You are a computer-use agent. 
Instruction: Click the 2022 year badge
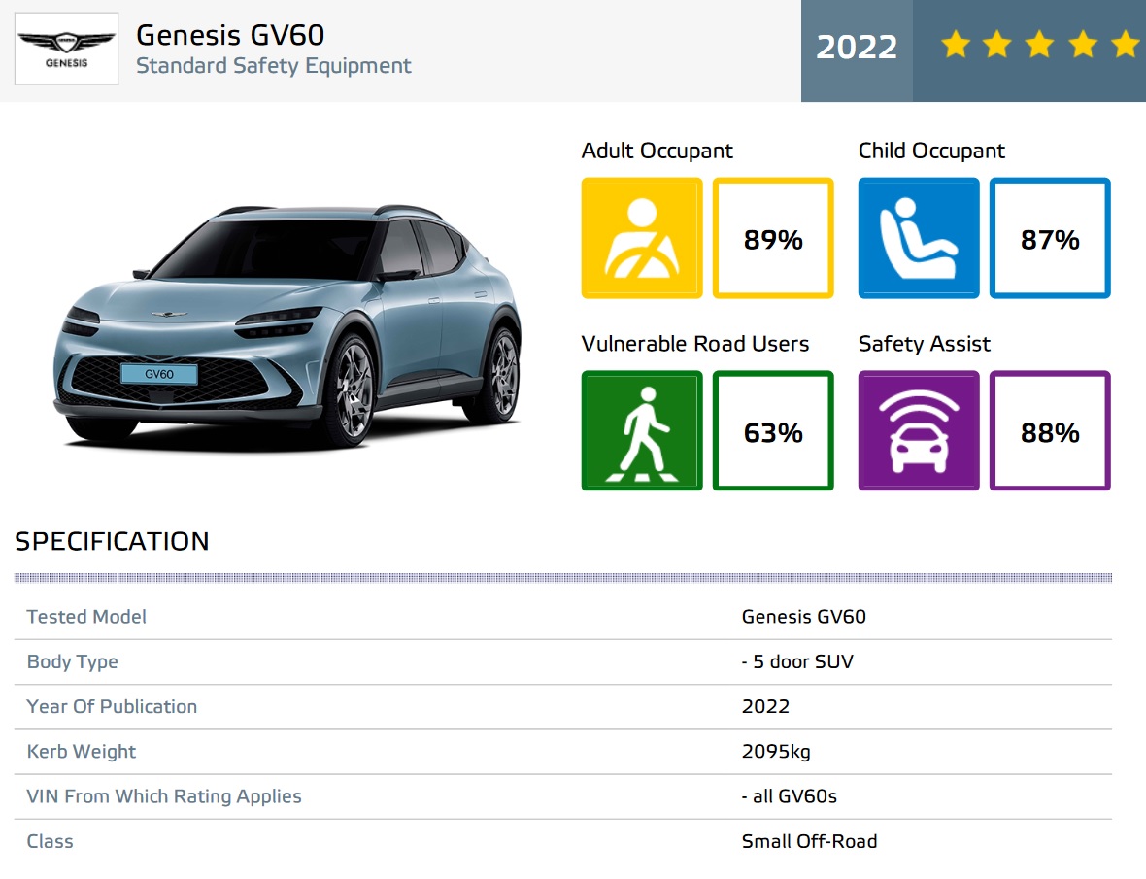click(x=856, y=48)
